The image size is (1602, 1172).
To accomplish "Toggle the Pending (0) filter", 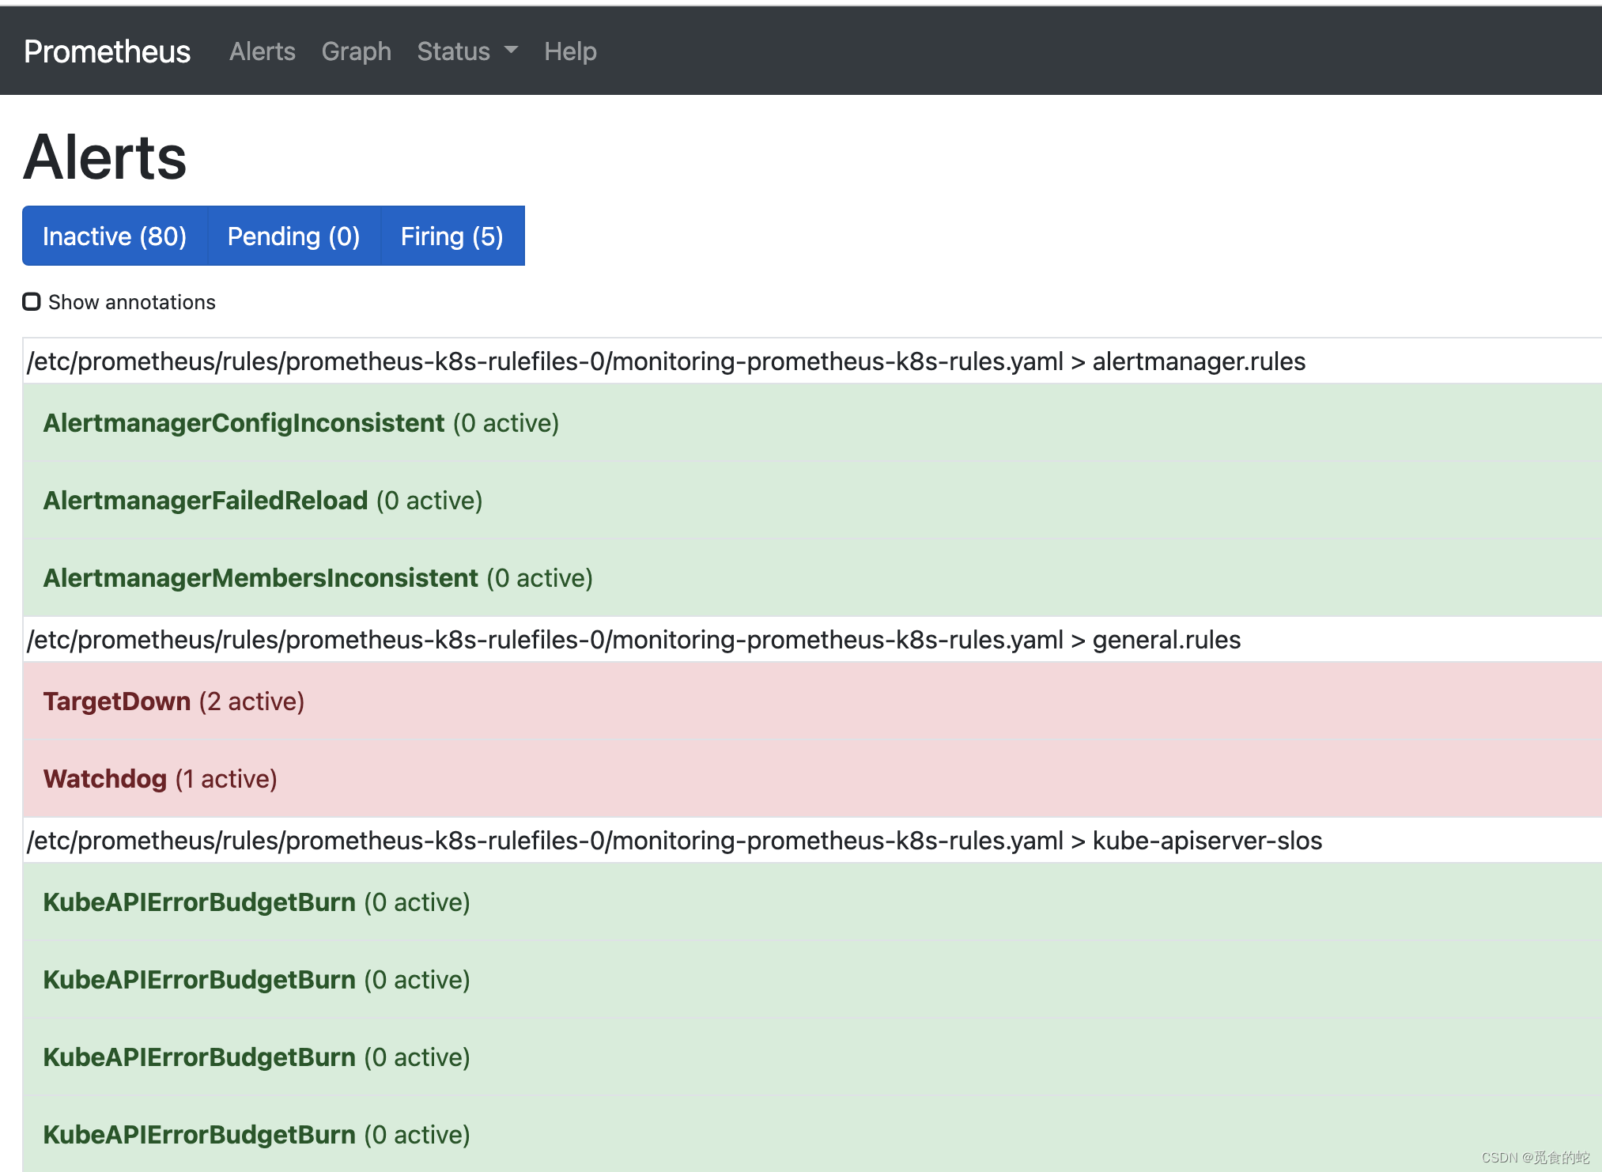I will (293, 236).
